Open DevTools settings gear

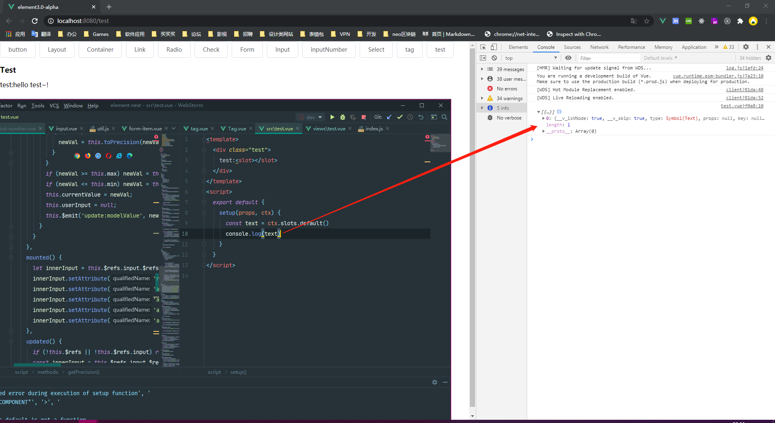click(746, 47)
